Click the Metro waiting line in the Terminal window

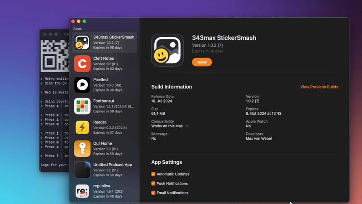point(55,78)
